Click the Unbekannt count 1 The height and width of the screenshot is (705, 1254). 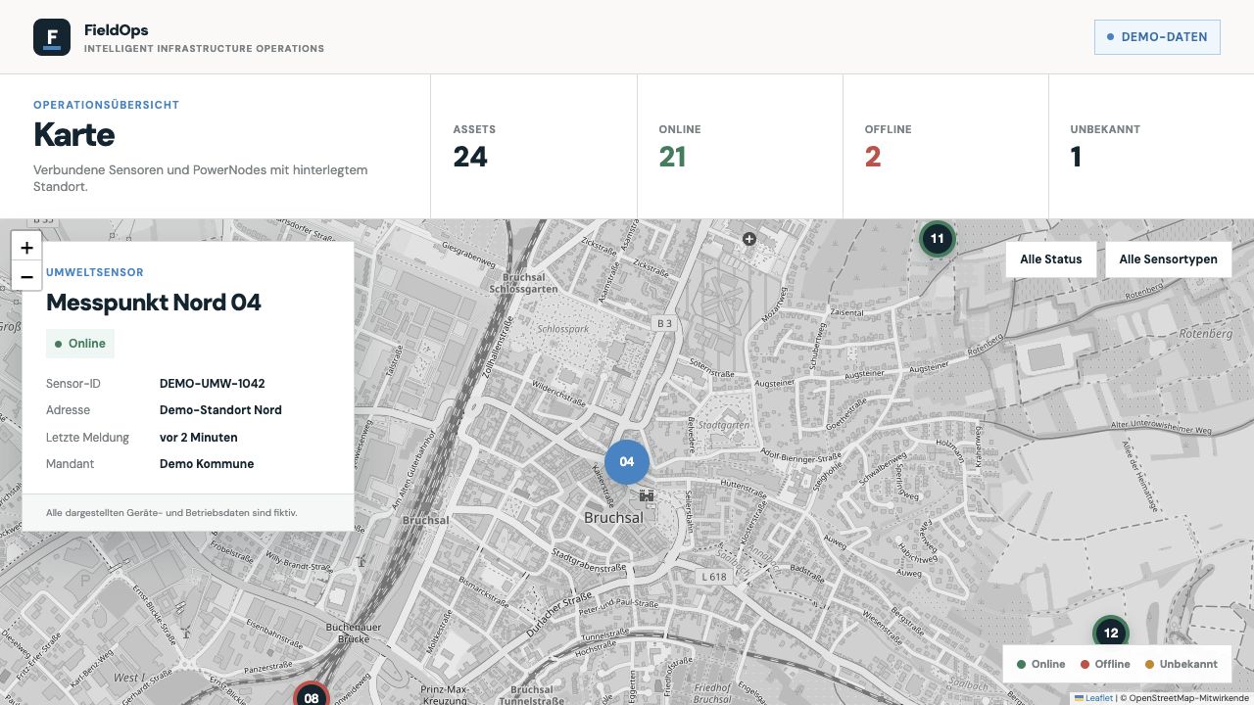tap(1076, 157)
